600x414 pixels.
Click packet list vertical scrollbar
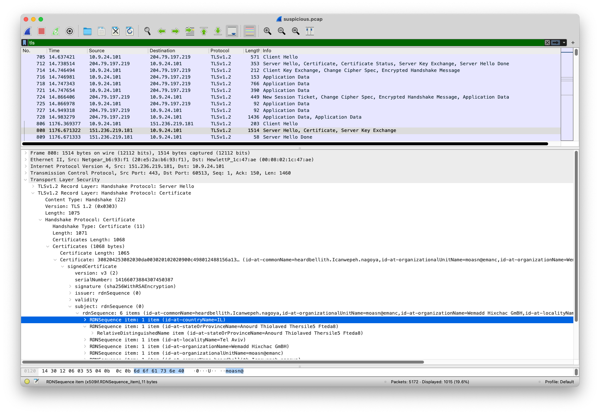point(576,52)
